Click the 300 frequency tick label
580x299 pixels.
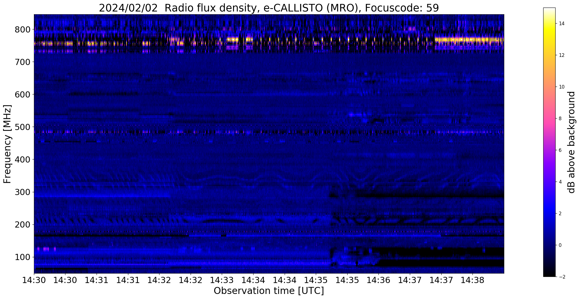(x=23, y=192)
